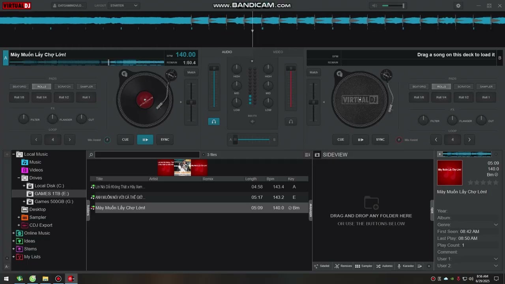Screen dimensions: 505x284
Task: Select the SCRATCH pads page on deck A
Action: [x=64, y=86]
